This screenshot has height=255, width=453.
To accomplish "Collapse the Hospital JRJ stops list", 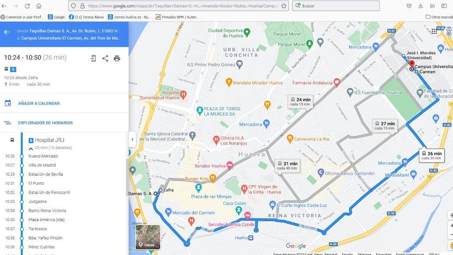I will (x=31, y=148).
